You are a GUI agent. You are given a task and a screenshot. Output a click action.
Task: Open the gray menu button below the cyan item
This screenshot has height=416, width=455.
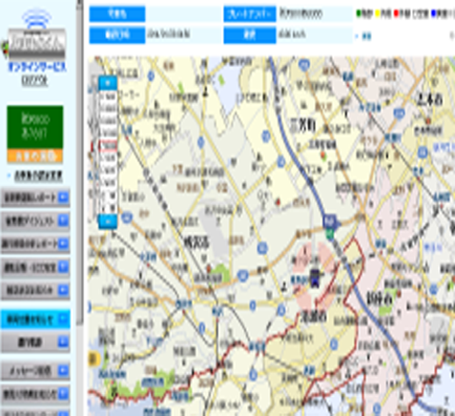pyautogui.click(x=35, y=343)
